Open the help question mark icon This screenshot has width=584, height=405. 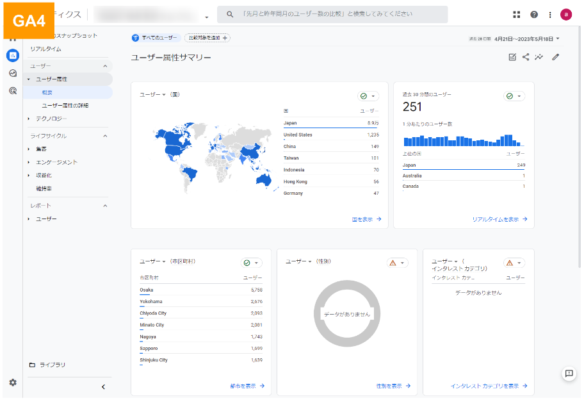tap(534, 15)
